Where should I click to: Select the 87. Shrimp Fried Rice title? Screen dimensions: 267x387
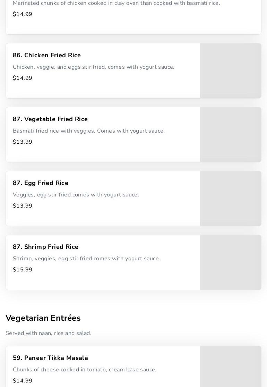tap(45, 247)
